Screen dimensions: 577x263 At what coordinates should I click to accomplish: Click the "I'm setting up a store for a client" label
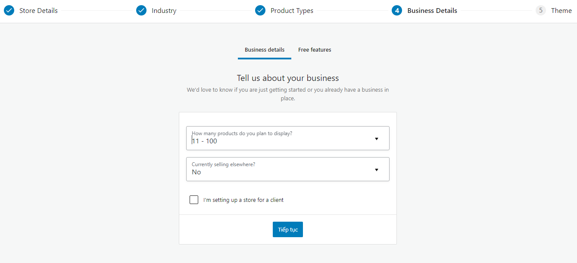(243, 200)
